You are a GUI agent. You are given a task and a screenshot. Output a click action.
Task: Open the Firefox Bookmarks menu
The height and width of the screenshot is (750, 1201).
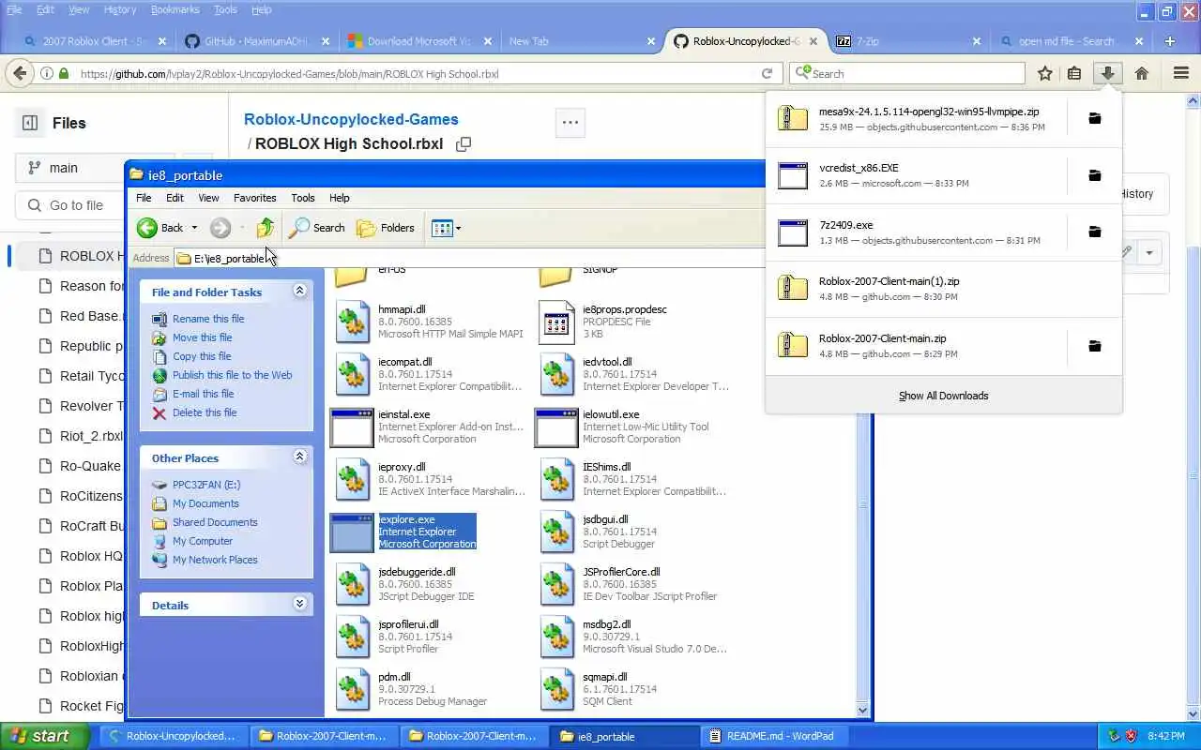pyautogui.click(x=175, y=9)
